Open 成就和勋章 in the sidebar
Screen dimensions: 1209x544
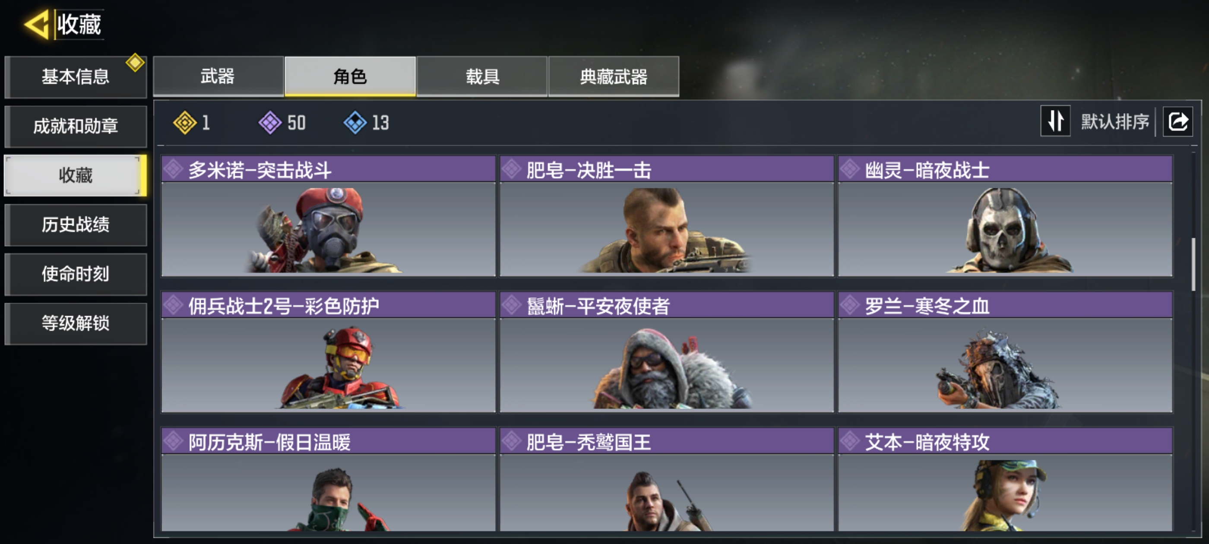[x=76, y=126]
